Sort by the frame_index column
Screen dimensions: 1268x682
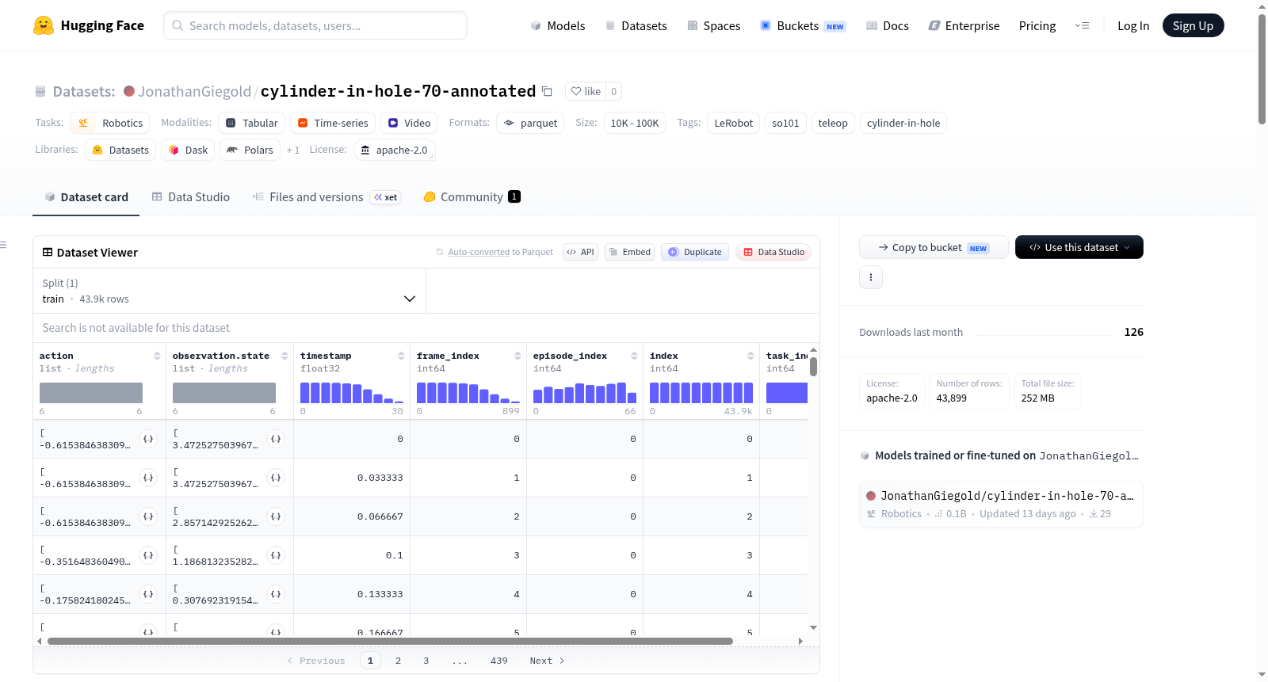(518, 356)
